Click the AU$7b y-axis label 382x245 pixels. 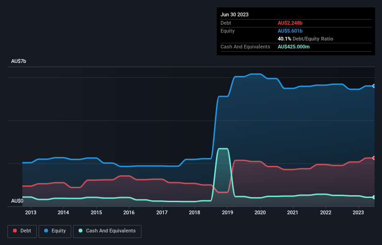coord(19,61)
